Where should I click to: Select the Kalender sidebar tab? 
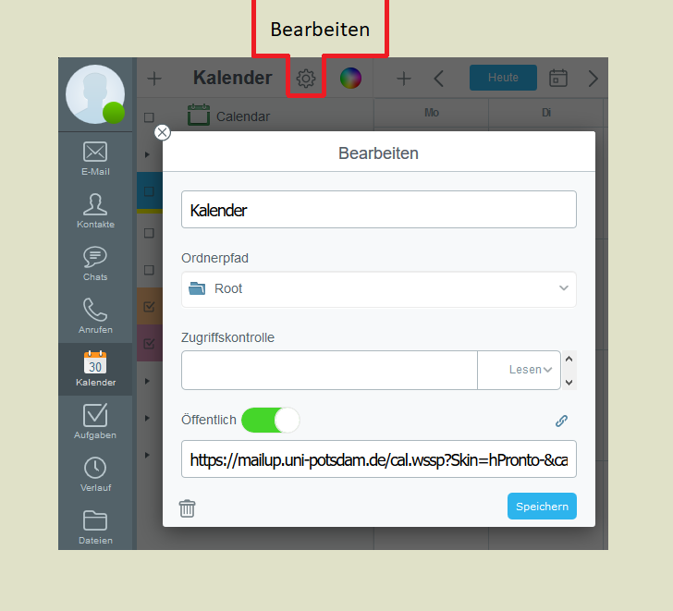coord(95,369)
